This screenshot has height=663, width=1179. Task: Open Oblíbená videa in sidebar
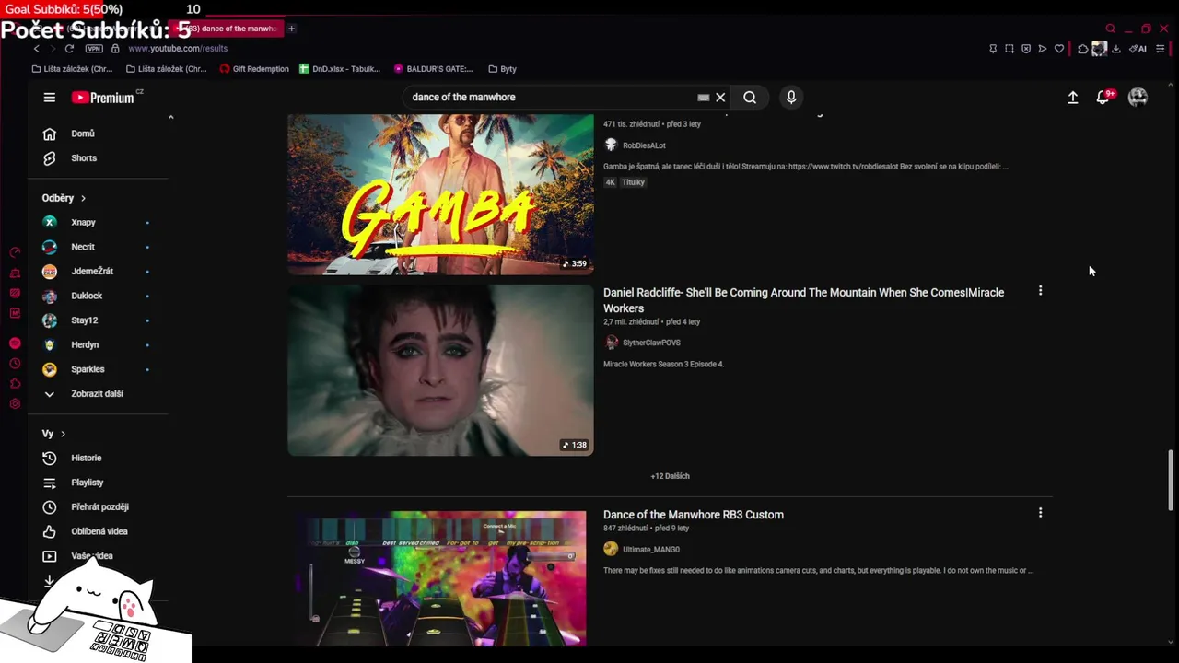(x=98, y=531)
